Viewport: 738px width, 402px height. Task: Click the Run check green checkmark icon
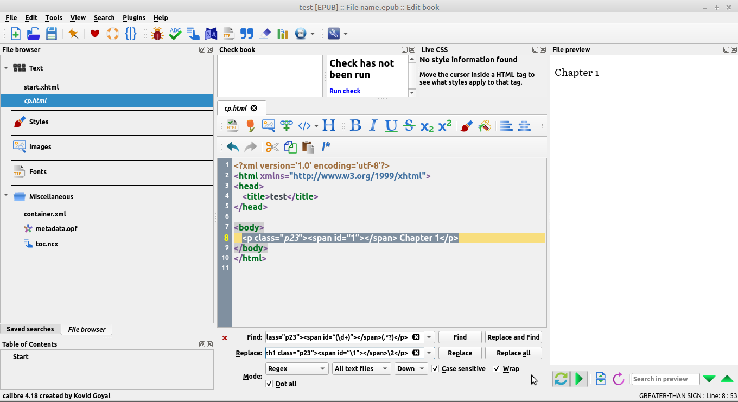click(x=175, y=34)
